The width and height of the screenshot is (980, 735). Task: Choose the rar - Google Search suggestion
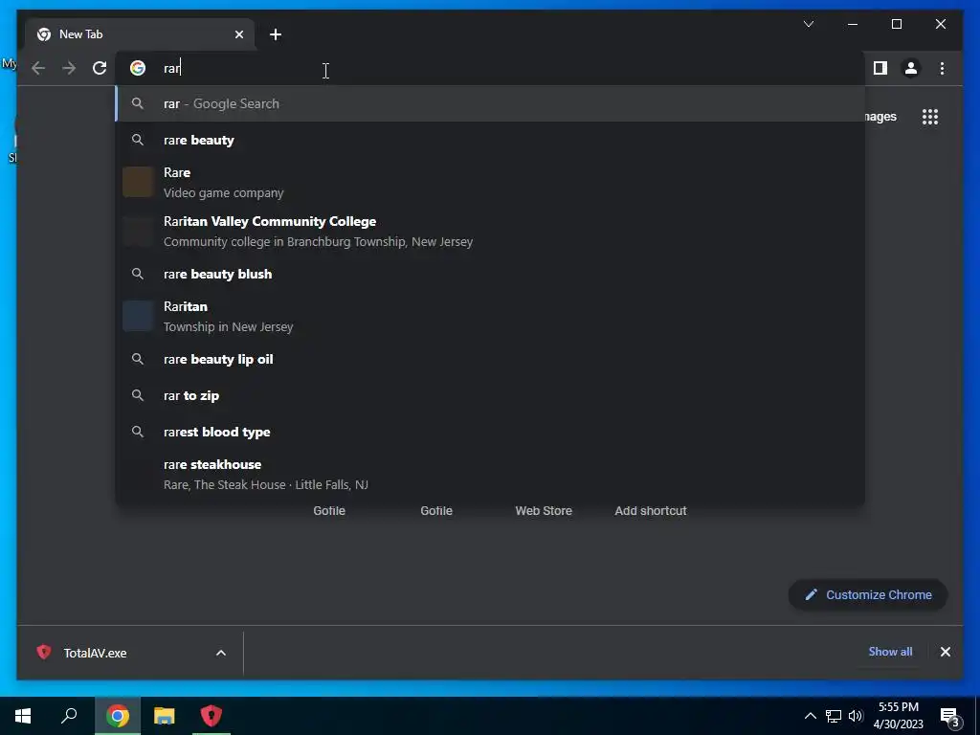pyautogui.click(x=490, y=103)
